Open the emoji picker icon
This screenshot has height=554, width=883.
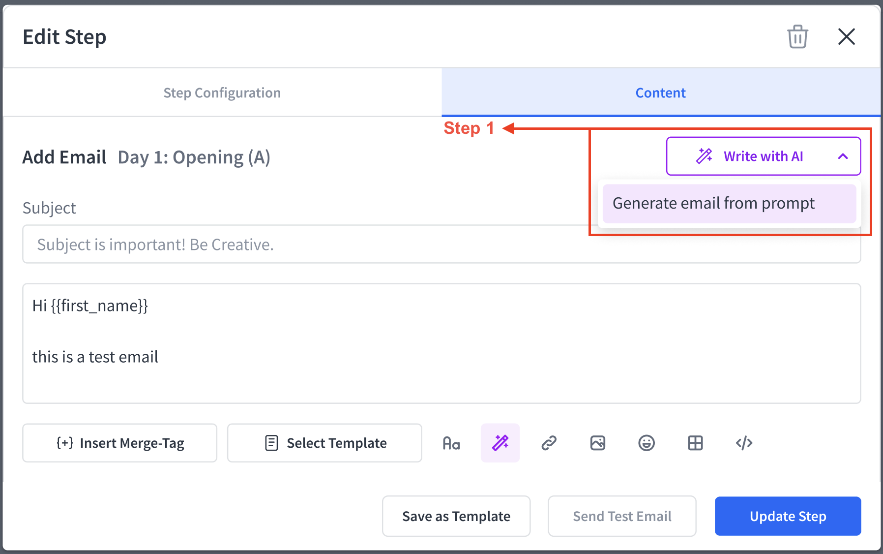[x=646, y=443]
